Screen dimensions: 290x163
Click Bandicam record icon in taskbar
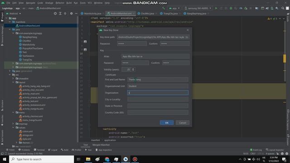click(135, 159)
